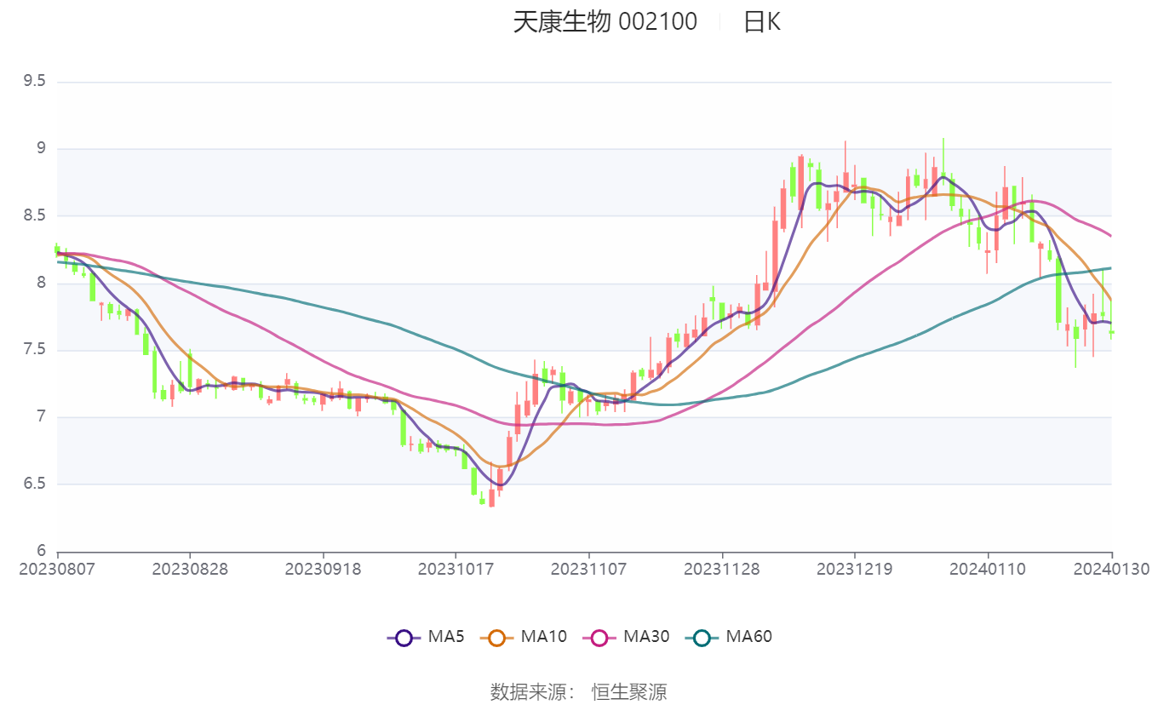This screenshot has height=705, width=1158.
Task: Hide the MA5 line via its label
Action: pos(445,637)
